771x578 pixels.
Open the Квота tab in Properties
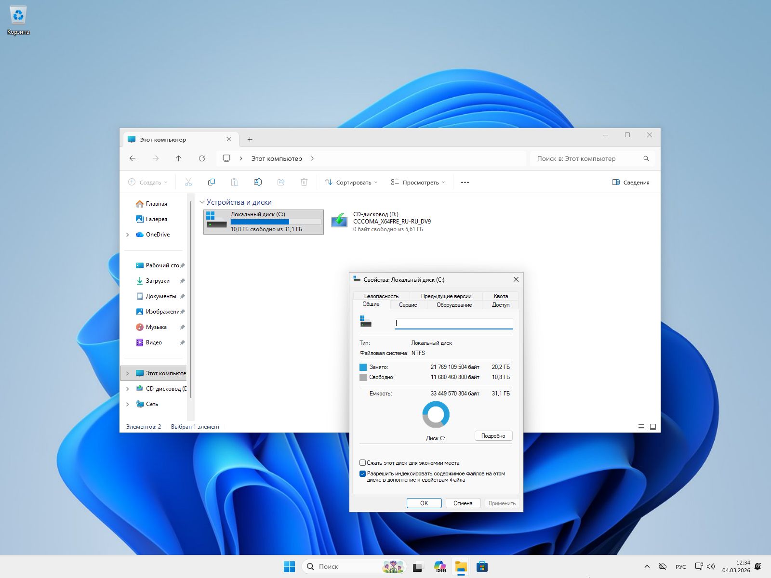[501, 296]
